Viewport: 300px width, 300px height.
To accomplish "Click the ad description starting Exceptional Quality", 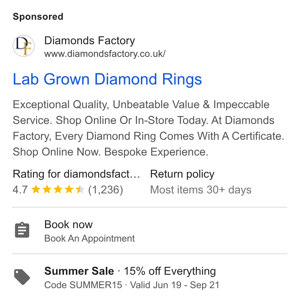I will (148, 128).
